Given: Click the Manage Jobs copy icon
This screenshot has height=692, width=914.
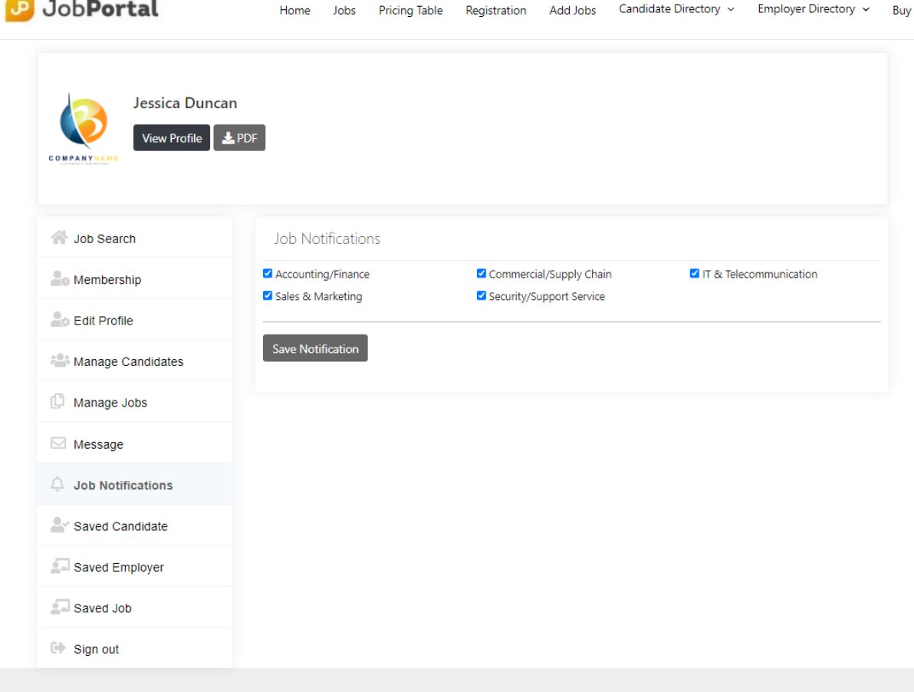Looking at the screenshot, I should coord(58,401).
